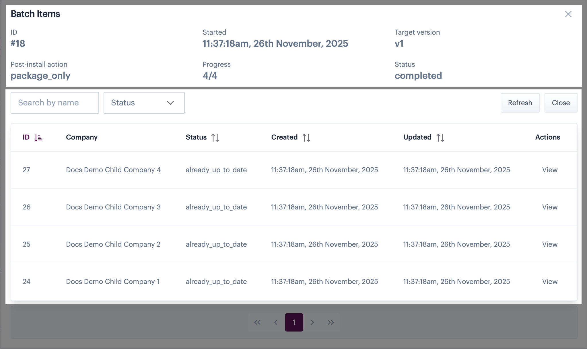
Task: Sort by Updated column arrows icon
Action: 440,138
